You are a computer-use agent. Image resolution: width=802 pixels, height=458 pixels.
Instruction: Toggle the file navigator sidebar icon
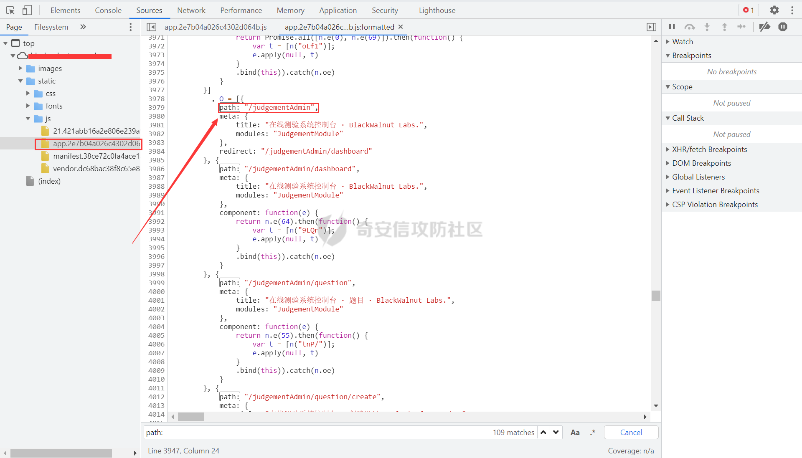pyautogui.click(x=151, y=27)
